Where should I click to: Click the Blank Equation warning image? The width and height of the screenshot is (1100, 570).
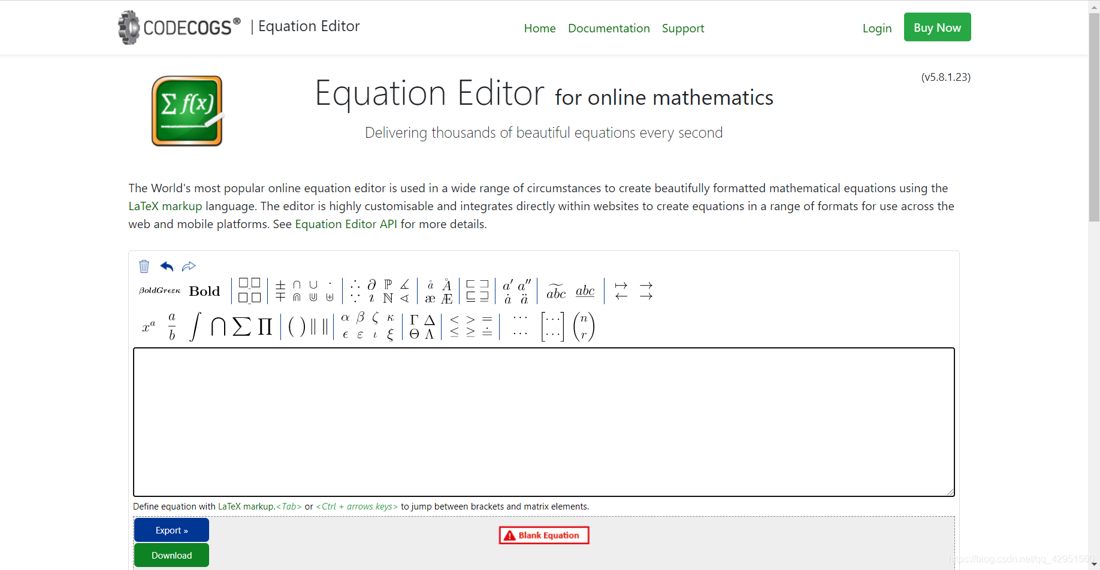(544, 535)
